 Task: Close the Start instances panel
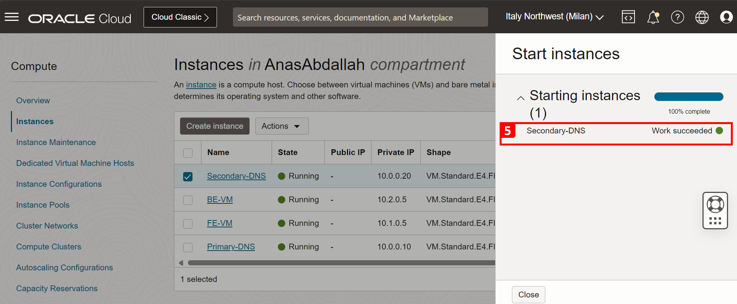point(528,294)
